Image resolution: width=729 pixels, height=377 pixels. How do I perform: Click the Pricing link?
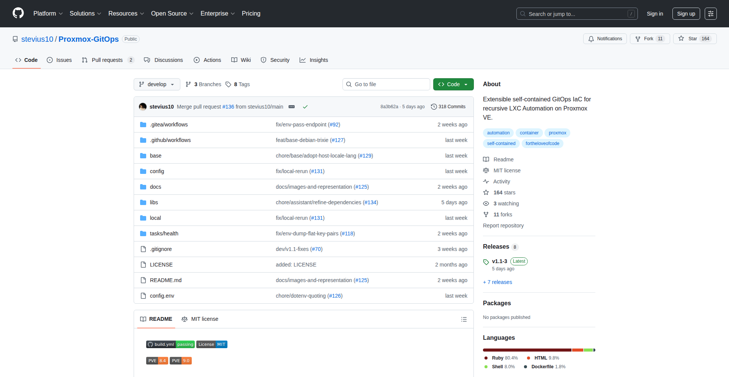[251, 13]
